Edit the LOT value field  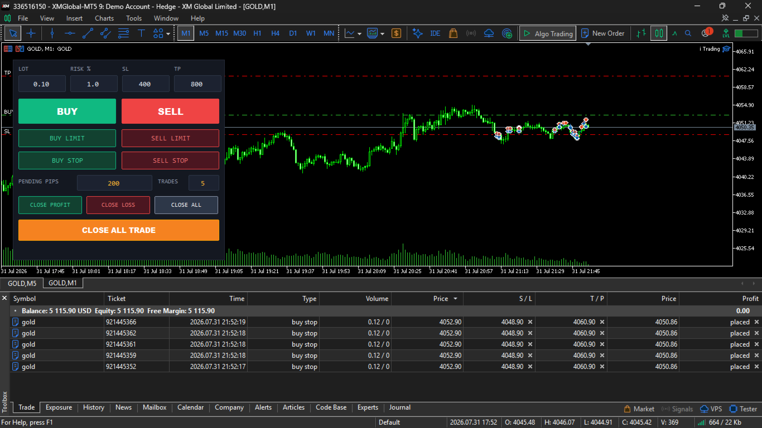click(x=42, y=84)
